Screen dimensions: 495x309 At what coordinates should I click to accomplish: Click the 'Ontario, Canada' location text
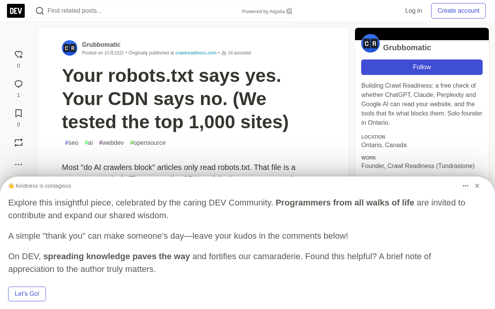coord(384,145)
